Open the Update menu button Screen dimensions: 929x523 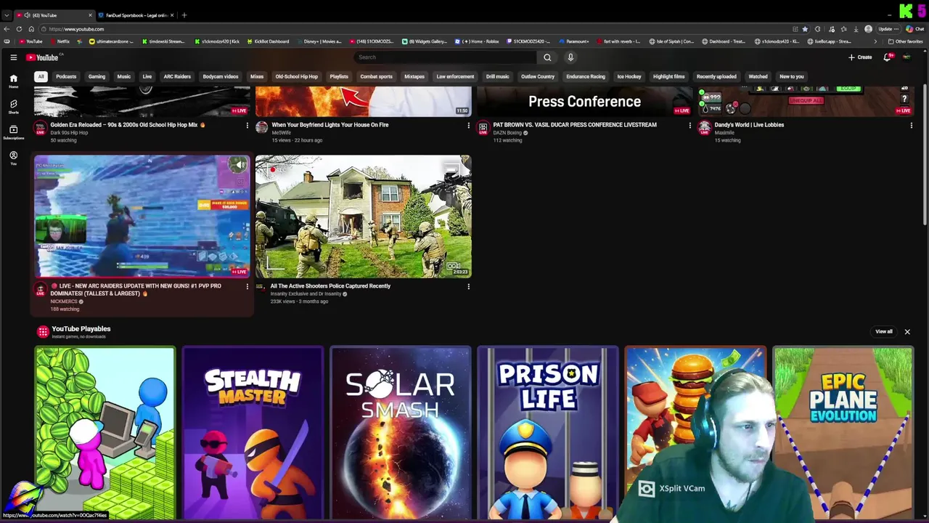point(889,29)
